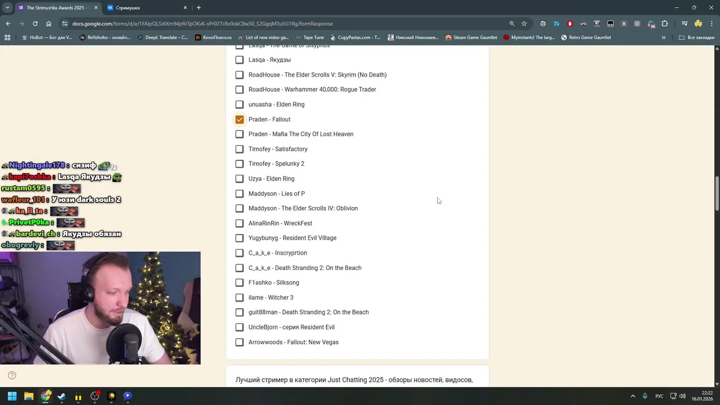
Task: Check UncleBjorn - серия Resident Evil checkbox
Action: pyautogui.click(x=240, y=327)
